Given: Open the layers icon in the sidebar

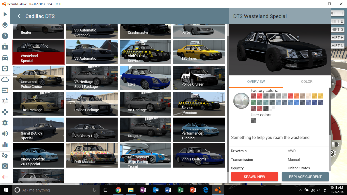Looking at the screenshot, I should coord(5,25).
